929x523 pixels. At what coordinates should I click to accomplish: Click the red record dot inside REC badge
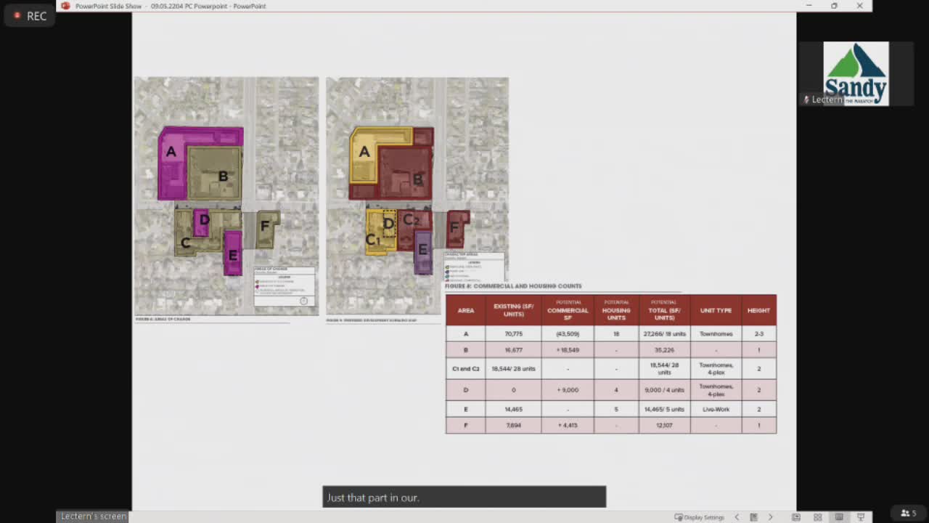pos(18,15)
